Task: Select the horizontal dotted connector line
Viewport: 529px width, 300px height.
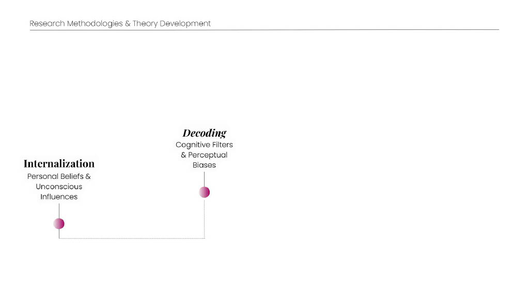Action: click(x=132, y=238)
